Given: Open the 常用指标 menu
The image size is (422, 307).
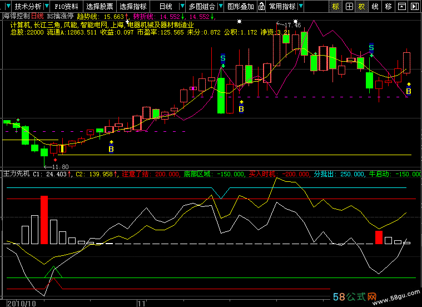Looking at the screenshot, I should coord(282,6).
